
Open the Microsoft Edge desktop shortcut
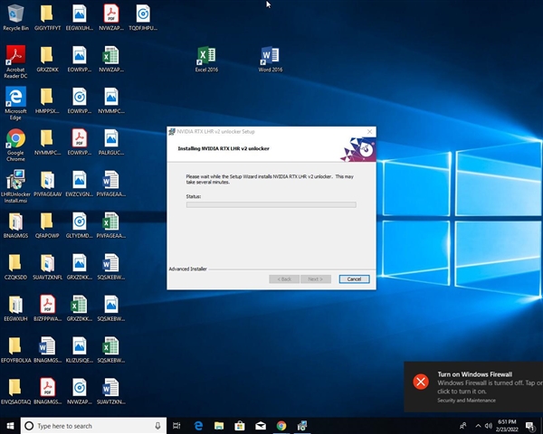pos(15,97)
